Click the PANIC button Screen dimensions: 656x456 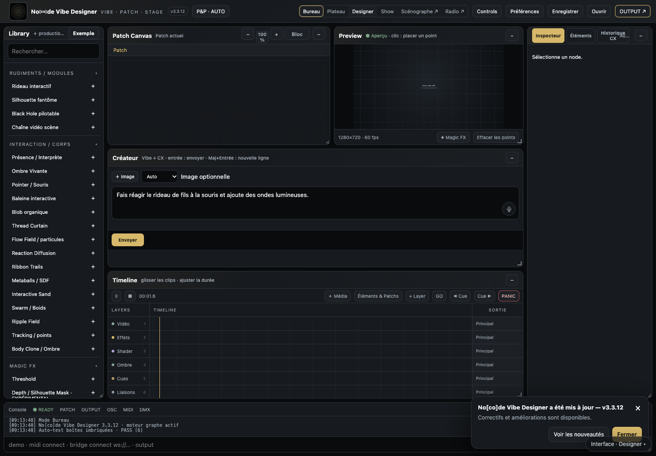[508, 296]
